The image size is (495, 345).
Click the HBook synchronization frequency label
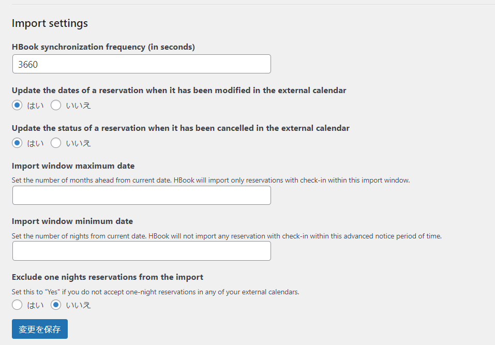click(103, 47)
